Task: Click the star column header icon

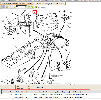Action: 6,87
